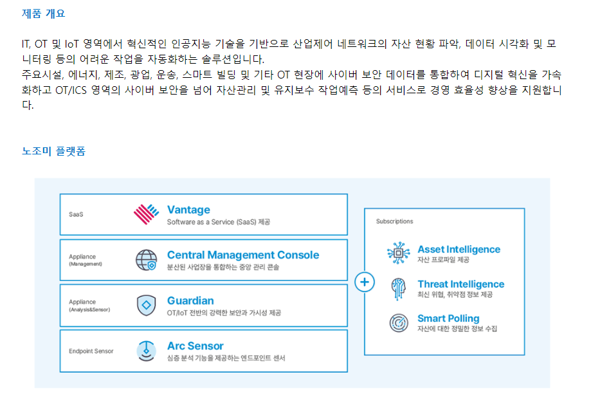
Task: Click 'OT/IoT 전반의 강력한 보안과 가시성 제공'
Action: 224,313
